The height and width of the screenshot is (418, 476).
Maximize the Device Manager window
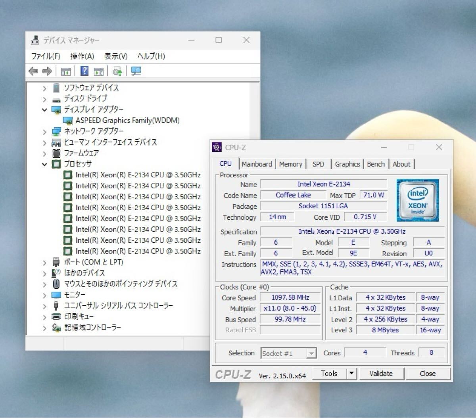click(x=219, y=40)
